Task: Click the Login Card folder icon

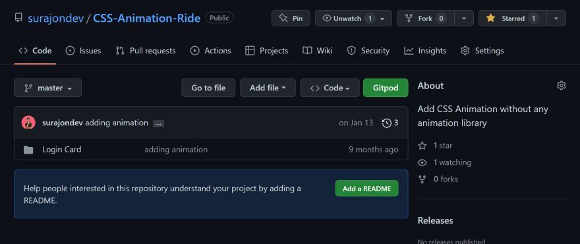Action: (28, 150)
